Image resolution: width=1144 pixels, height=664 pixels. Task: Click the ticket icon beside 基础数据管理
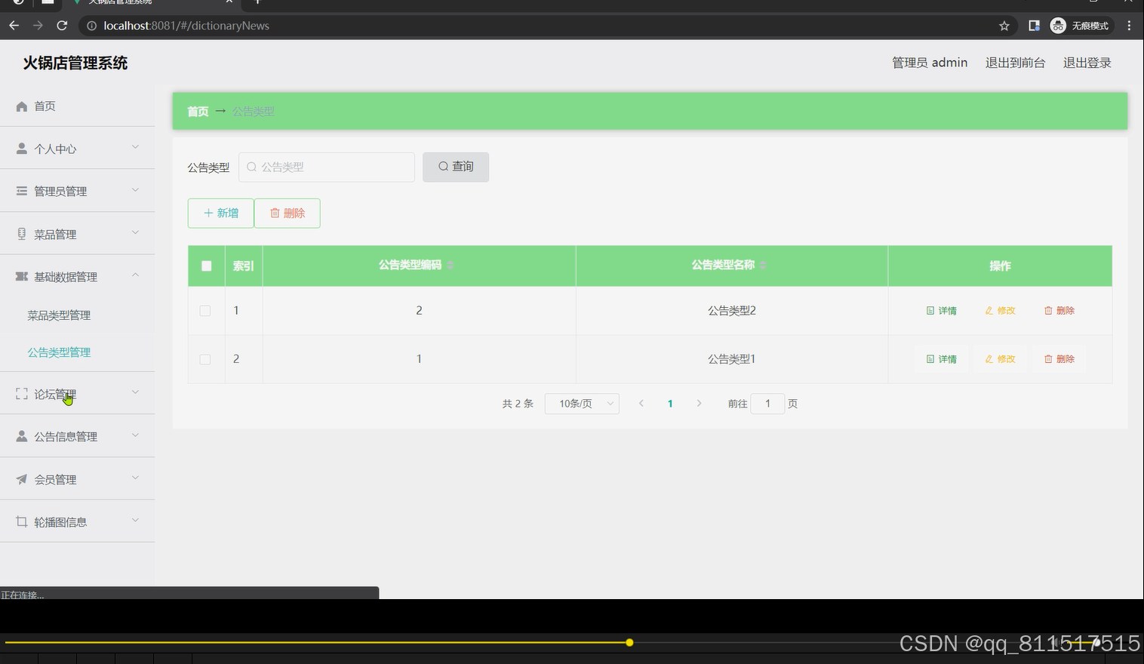tap(22, 277)
